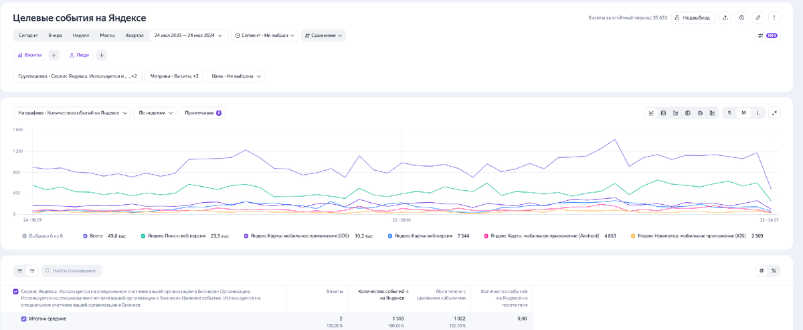Viewport: 803px width, 330px height.
Task: Select the pie chart type icon
Action: tap(700, 113)
